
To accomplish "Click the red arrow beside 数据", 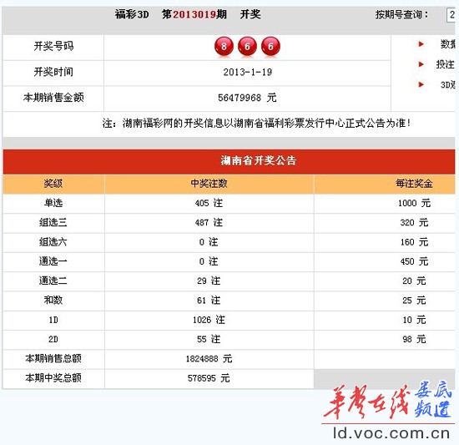I will tap(421, 44).
